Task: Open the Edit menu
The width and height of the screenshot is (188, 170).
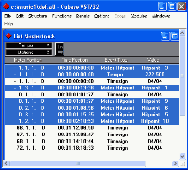Action: coord(20,16)
